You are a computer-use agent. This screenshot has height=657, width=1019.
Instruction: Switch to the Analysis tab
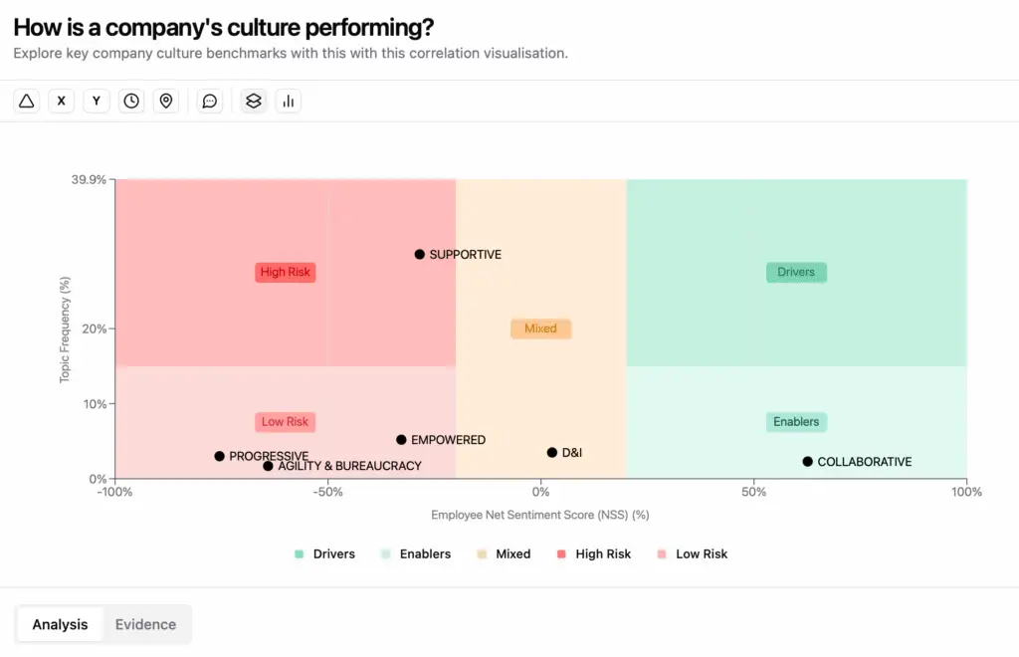(60, 624)
